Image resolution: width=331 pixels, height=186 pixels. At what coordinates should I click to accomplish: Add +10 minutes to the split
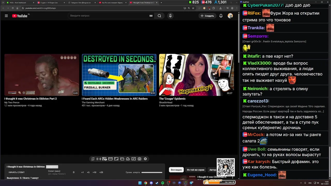click(94, 172)
